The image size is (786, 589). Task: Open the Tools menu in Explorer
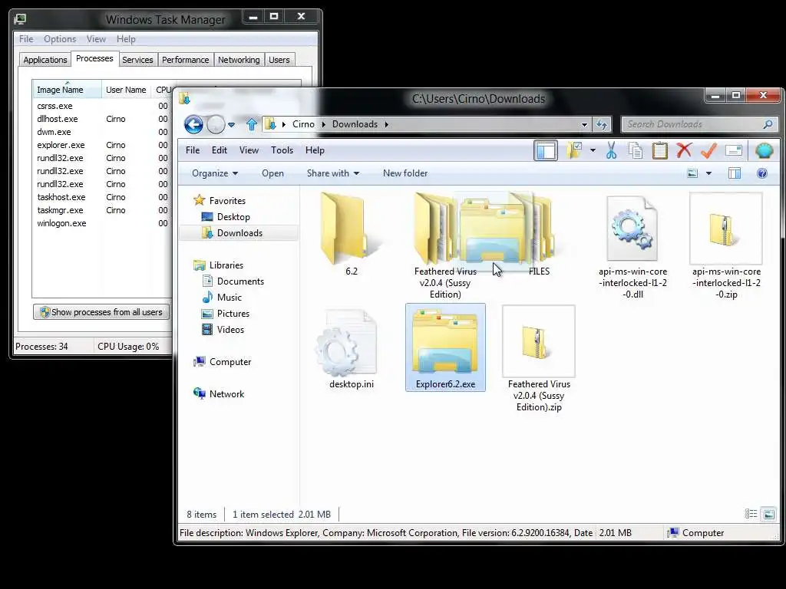pyautogui.click(x=282, y=150)
